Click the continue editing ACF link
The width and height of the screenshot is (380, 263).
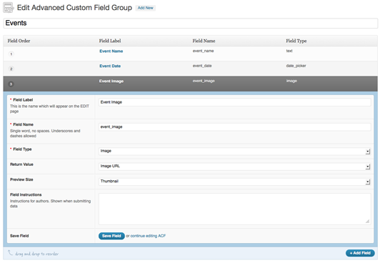[x=148, y=236]
